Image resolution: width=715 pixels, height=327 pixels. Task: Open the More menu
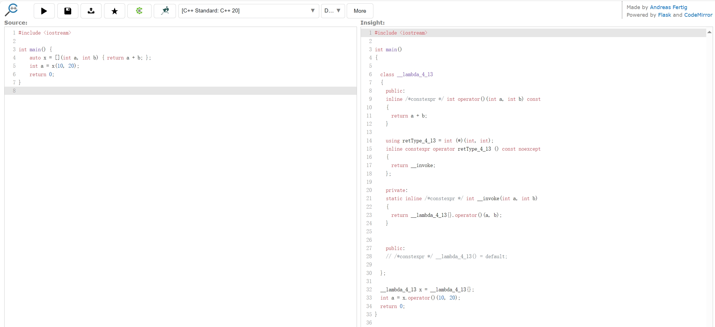point(359,11)
